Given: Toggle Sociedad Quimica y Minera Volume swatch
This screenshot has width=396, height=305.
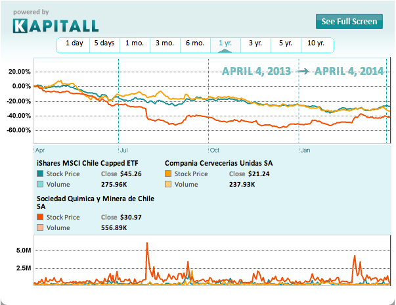Looking at the screenshot, I should point(40,227).
